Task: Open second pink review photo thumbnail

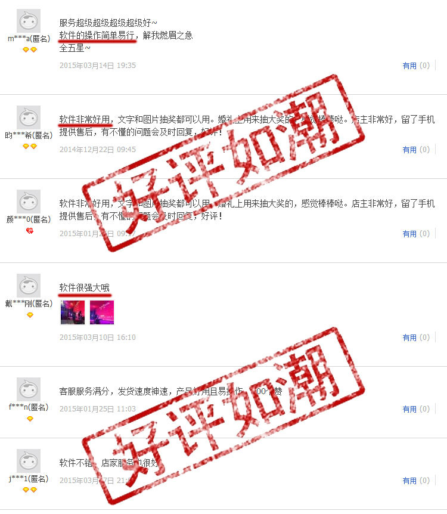Action: click(x=102, y=312)
